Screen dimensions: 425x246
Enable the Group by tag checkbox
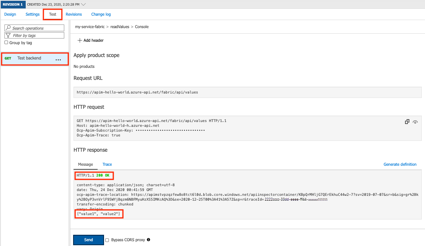(x=6, y=43)
